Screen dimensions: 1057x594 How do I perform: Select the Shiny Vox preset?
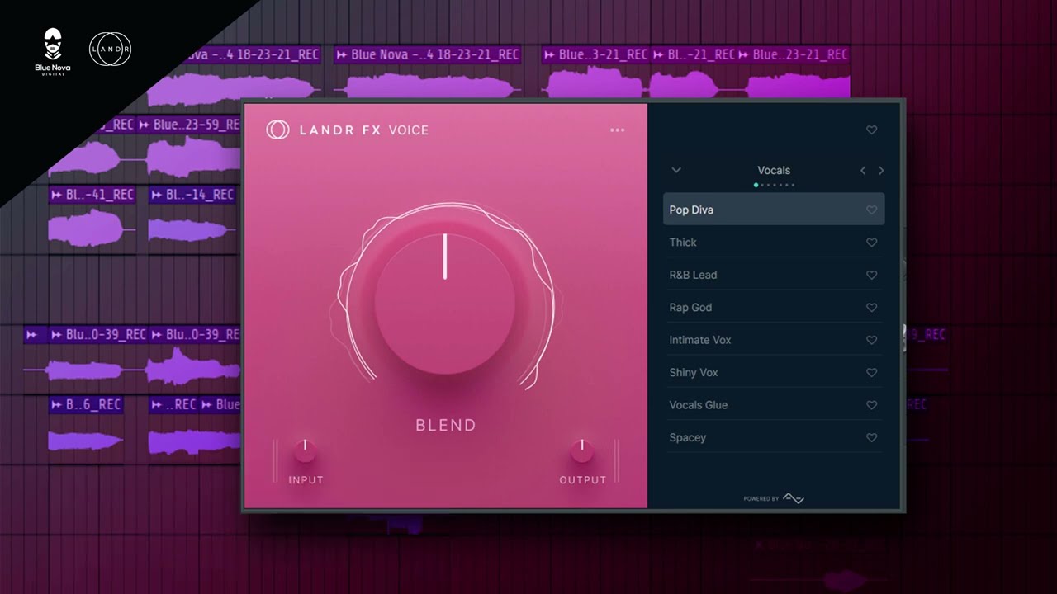pyautogui.click(x=774, y=373)
